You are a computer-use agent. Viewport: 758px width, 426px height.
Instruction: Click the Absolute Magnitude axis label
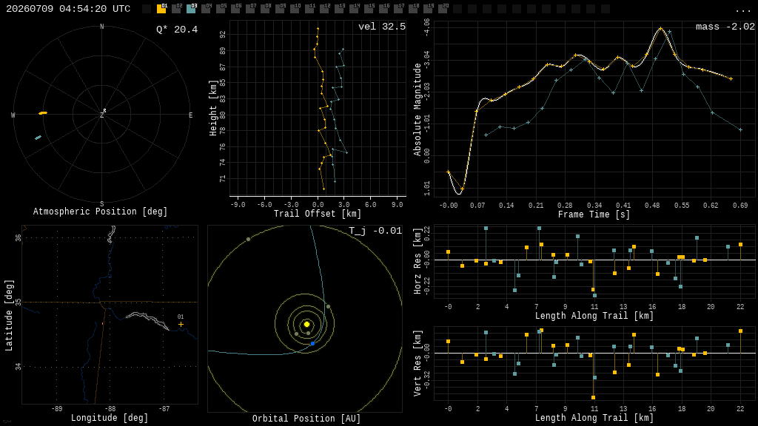(417, 109)
